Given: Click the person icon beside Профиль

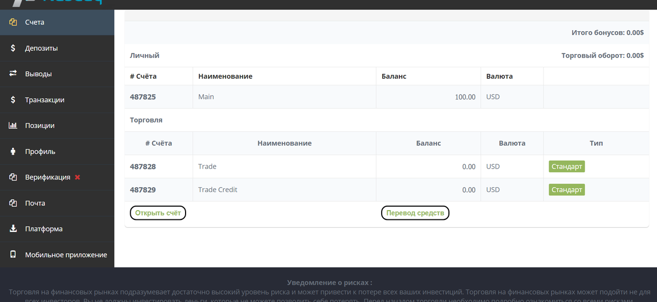Looking at the screenshot, I should 13,152.
